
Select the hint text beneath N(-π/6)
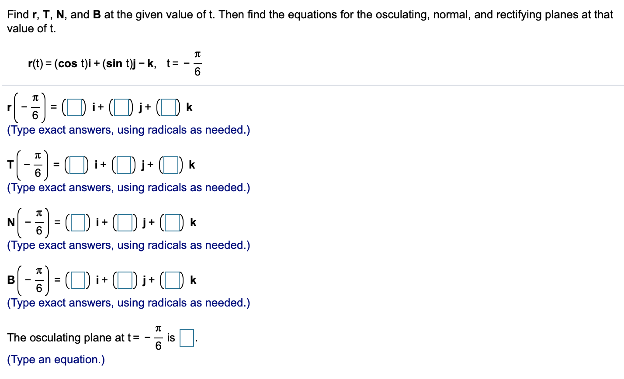pyautogui.click(x=128, y=245)
